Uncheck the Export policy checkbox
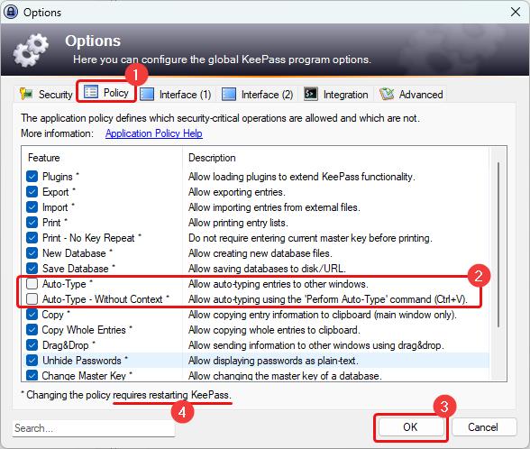This screenshot has width=530, height=449. (32, 192)
